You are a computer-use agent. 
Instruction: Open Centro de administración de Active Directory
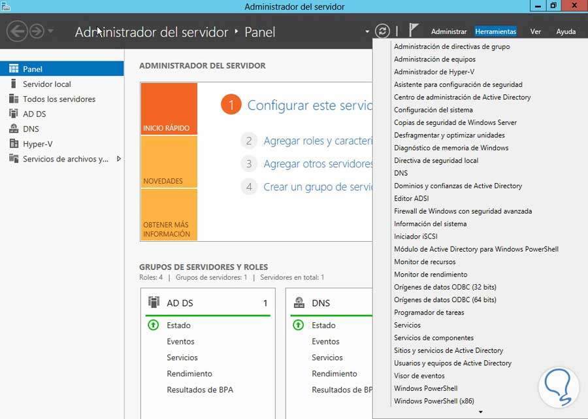(463, 97)
